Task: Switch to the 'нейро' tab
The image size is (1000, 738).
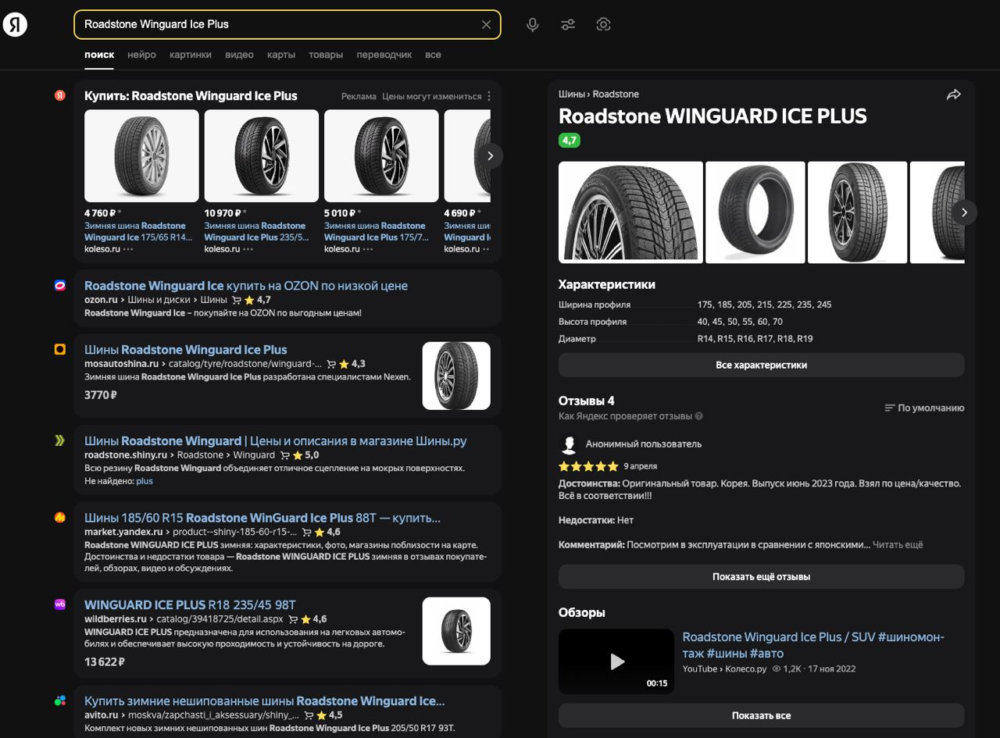Action: coord(141,55)
